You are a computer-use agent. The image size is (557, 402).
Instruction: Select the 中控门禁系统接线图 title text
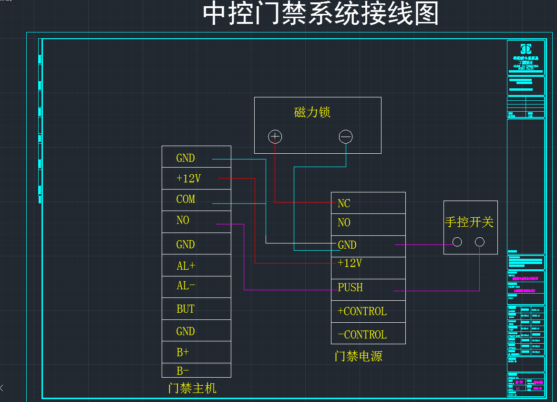pos(321,13)
